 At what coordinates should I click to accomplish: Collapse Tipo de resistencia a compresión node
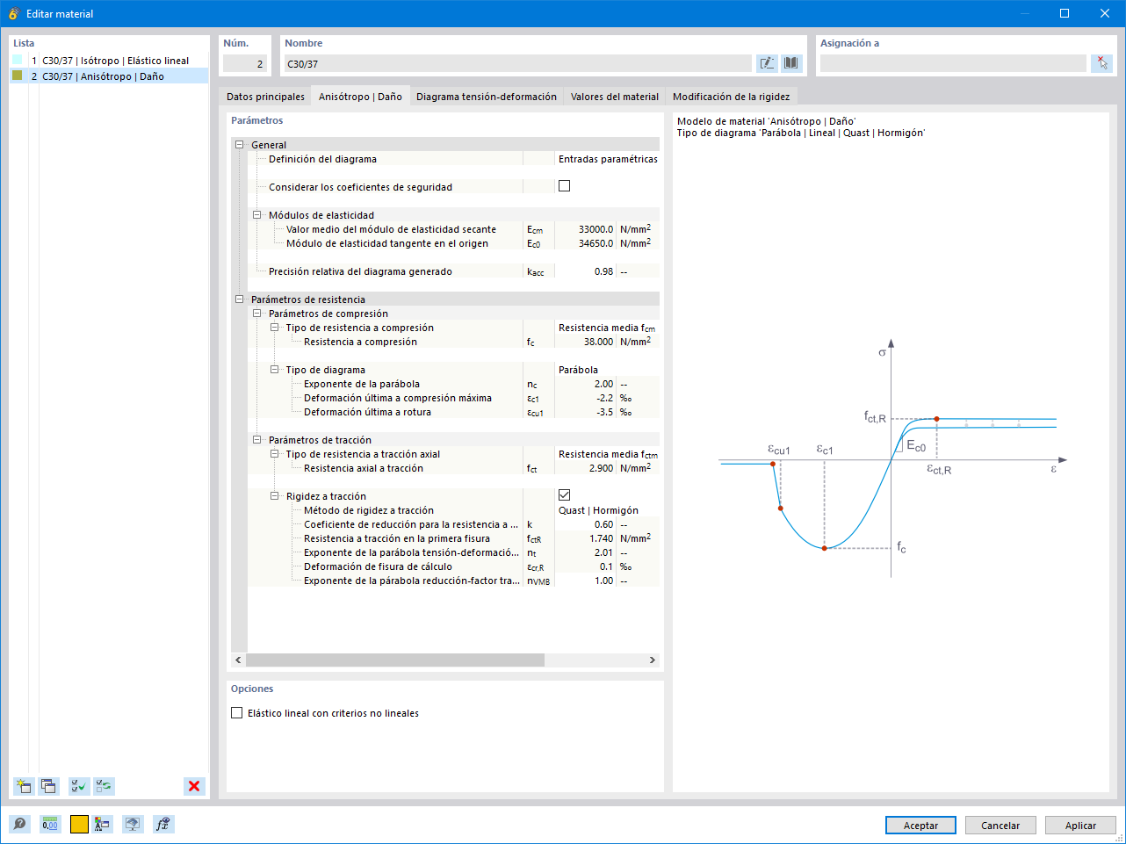pyautogui.click(x=274, y=328)
